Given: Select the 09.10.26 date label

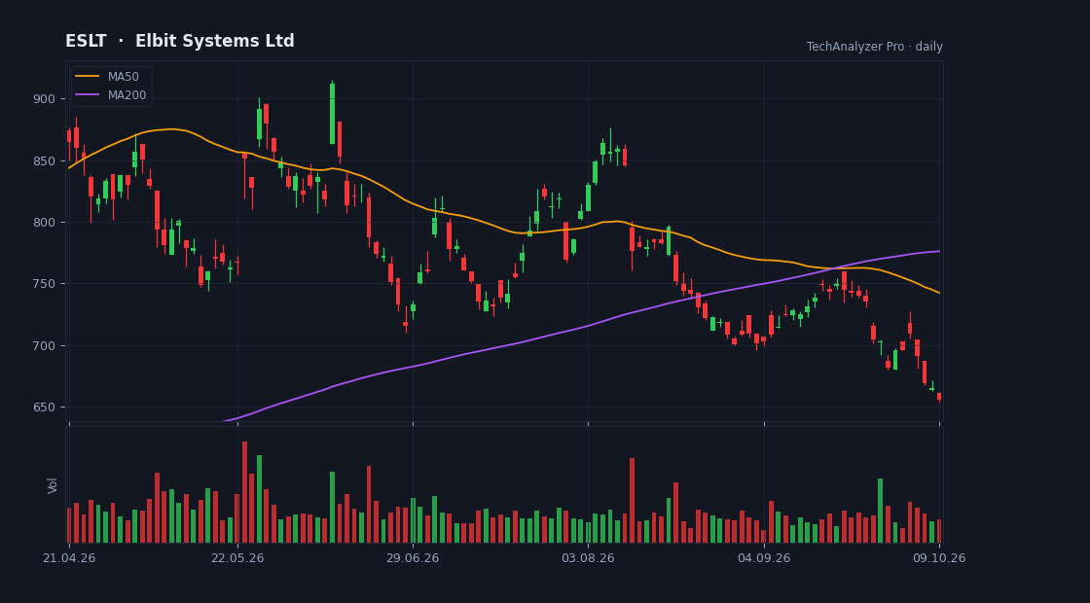Looking at the screenshot, I should 939,558.
